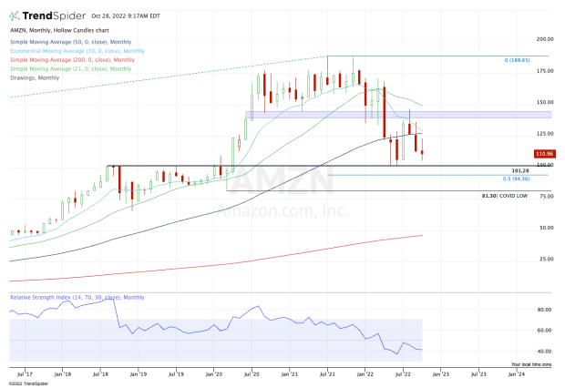
Task: Click the 175.00 price axis label
Action: coord(545,71)
